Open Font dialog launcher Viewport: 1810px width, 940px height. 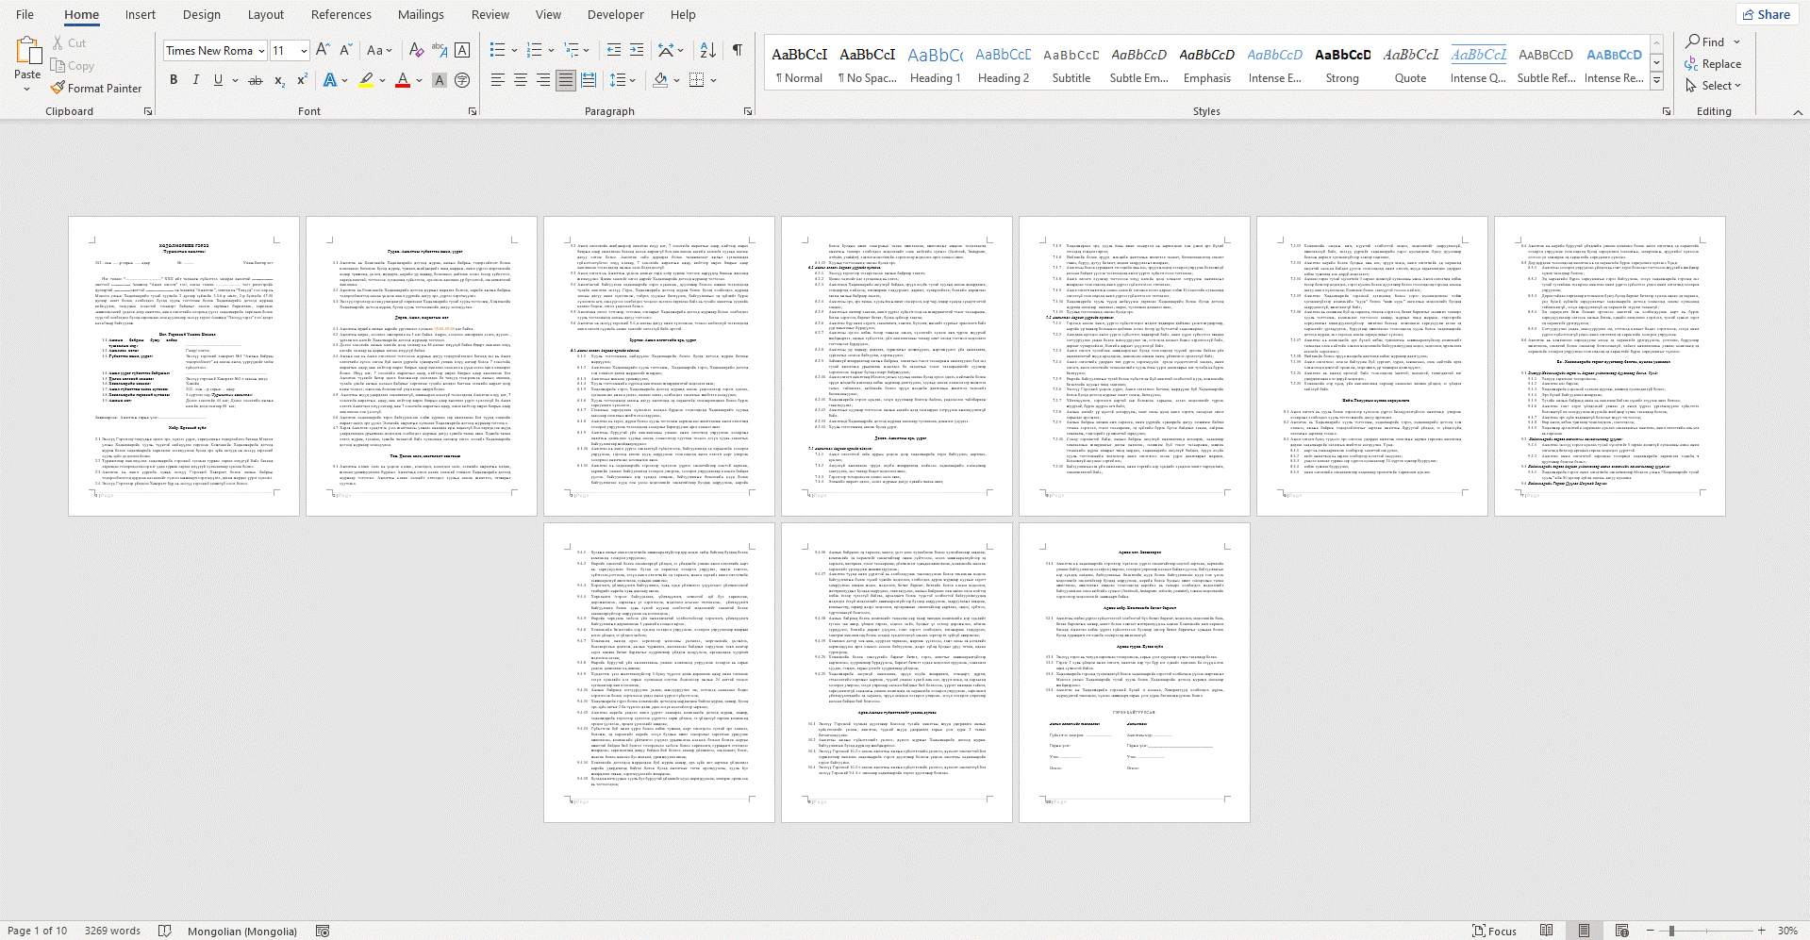point(473,111)
